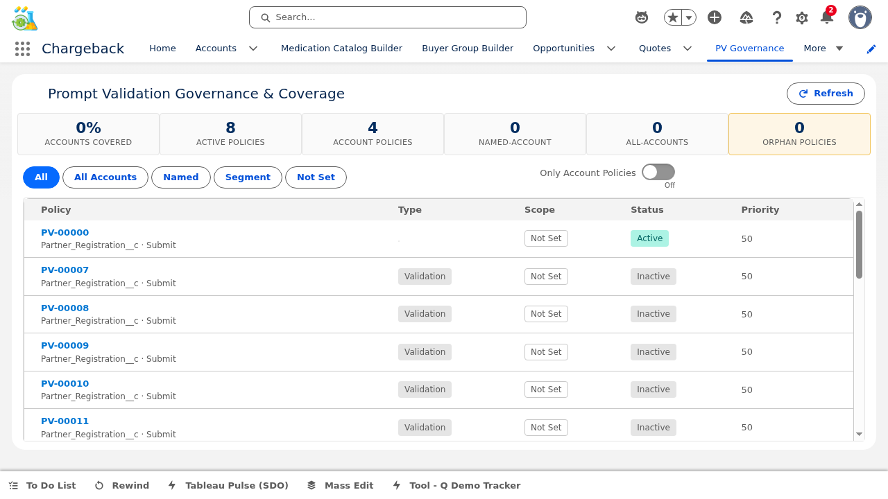Click the org logo in the header
The width and height of the screenshot is (888, 499).
[x=25, y=18]
